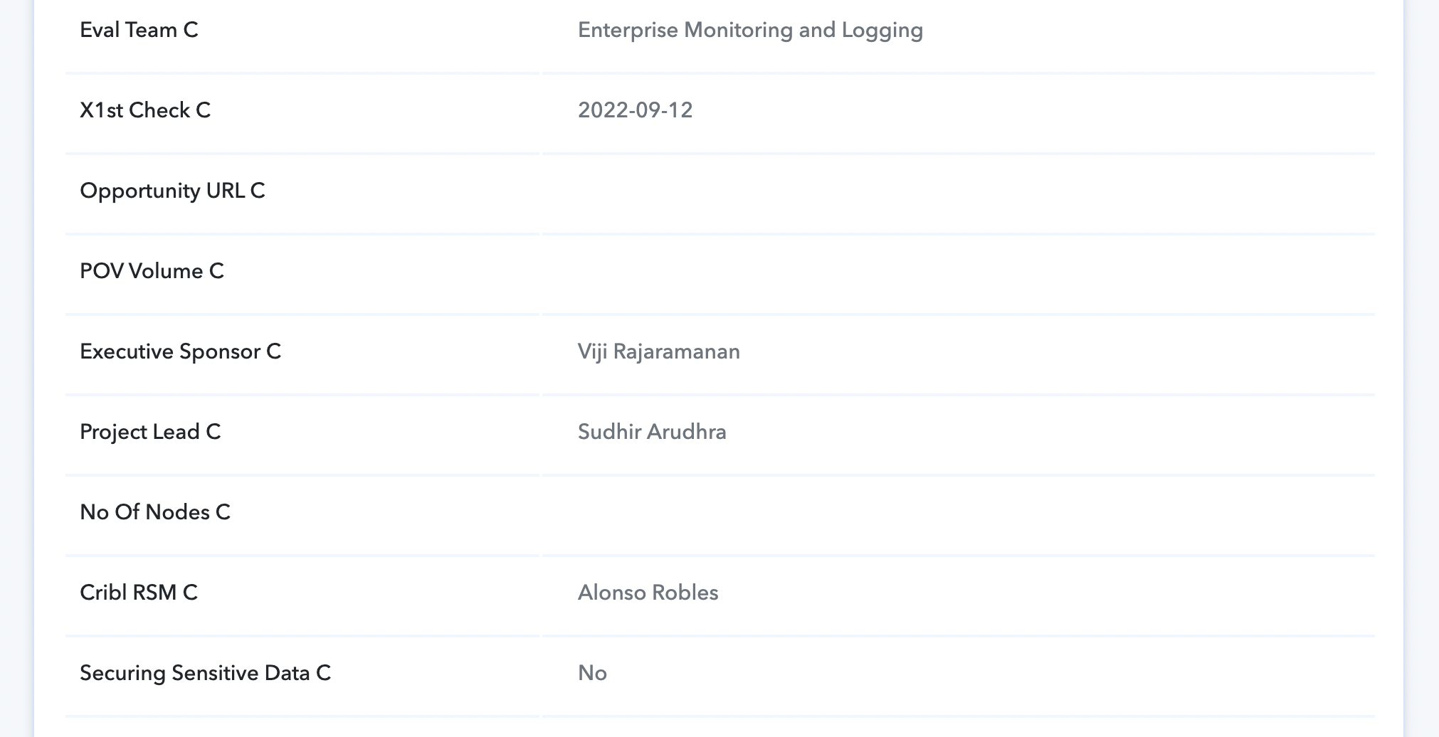Click the Cribl RSM C label
Image resolution: width=1439 pixels, height=737 pixels.
139,593
